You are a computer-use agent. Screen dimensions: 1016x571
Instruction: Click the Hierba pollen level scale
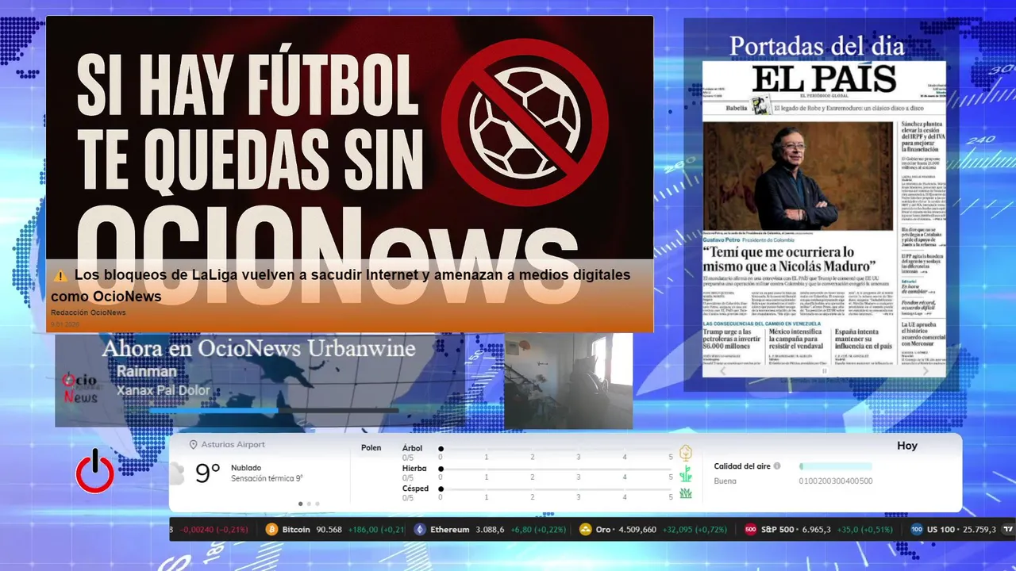tap(556, 473)
